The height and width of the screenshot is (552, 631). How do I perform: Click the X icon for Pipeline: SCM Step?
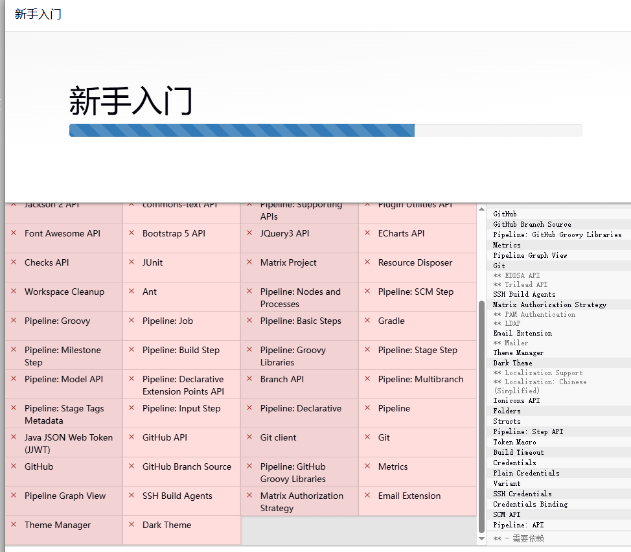(367, 291)
